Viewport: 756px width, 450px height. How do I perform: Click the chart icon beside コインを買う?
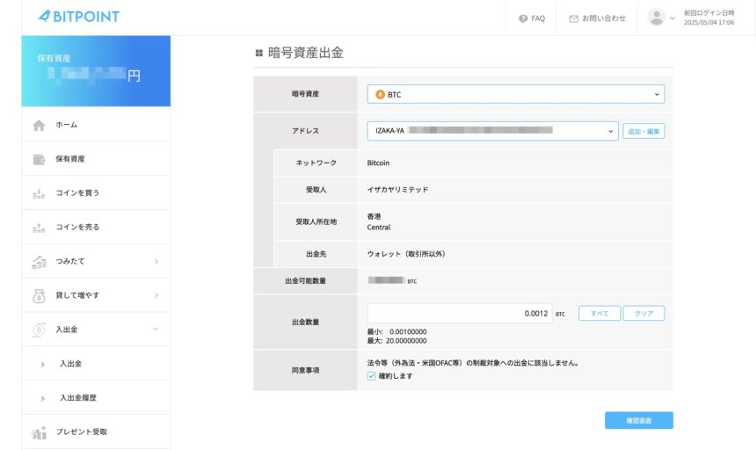[39, 193]
